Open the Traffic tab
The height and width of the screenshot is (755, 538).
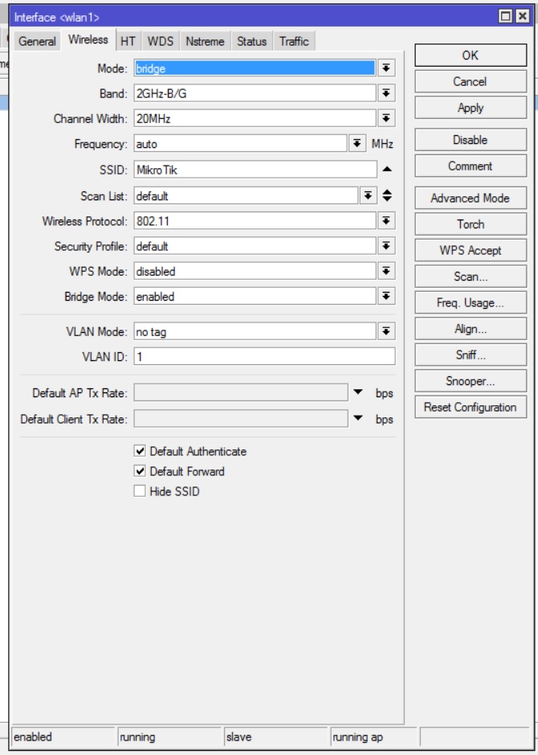[294, 42]
